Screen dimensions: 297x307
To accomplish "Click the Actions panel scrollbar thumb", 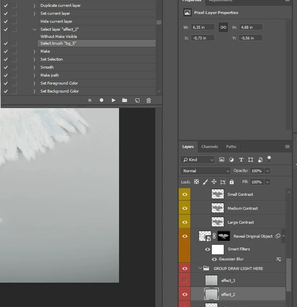I will click(159, 22).
